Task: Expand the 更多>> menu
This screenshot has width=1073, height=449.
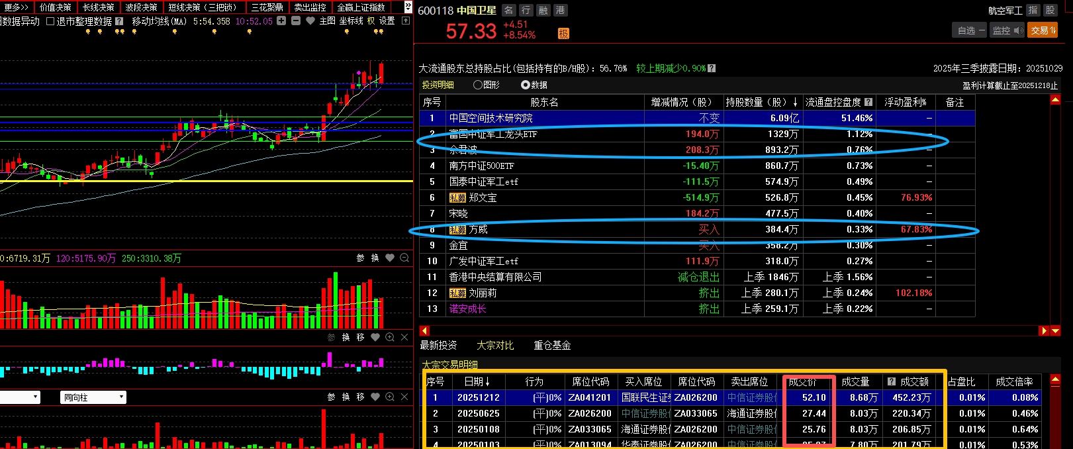Action: click(x=16, y=7)
